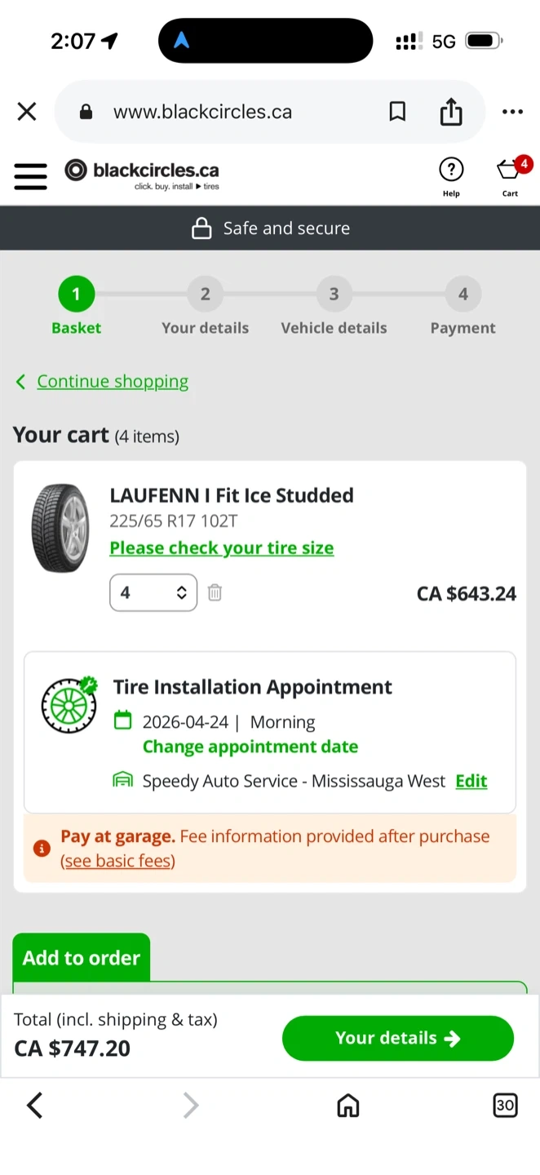Edit the Speedy Auto Service garage
The width and height of the screenshot is (540, 1175).
click(471, 781)
